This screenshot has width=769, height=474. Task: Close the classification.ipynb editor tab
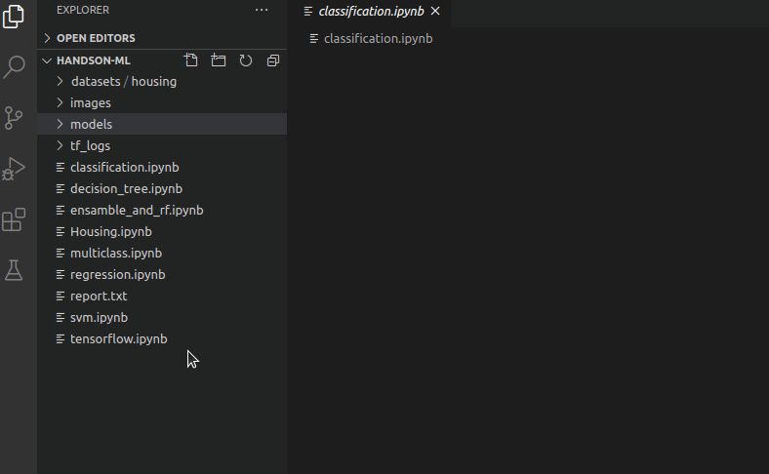(x=435, y=11)
